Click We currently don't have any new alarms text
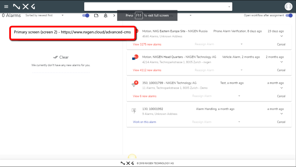The width and height of the screenshot is (296, 167). (x=61, y=65)
